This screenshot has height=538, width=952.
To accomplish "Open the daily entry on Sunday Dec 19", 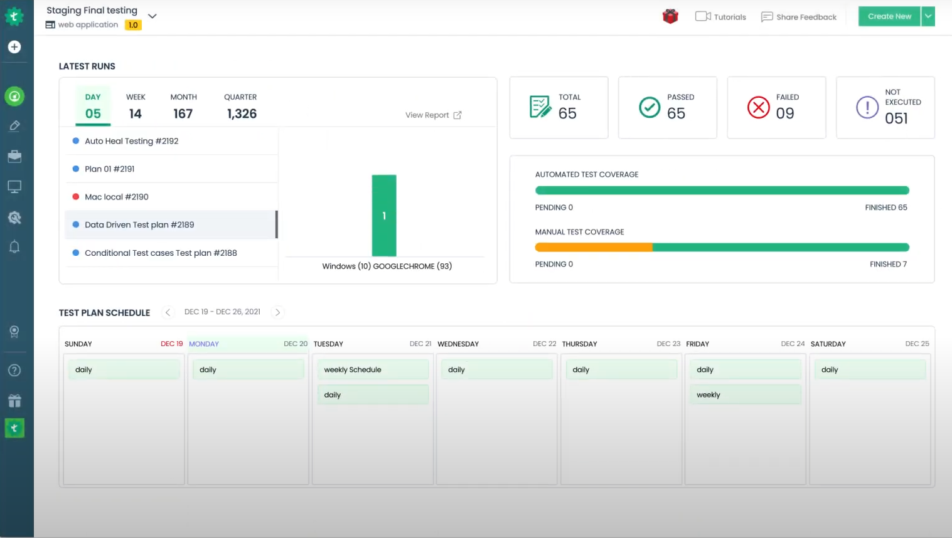I will pos(124,370).
